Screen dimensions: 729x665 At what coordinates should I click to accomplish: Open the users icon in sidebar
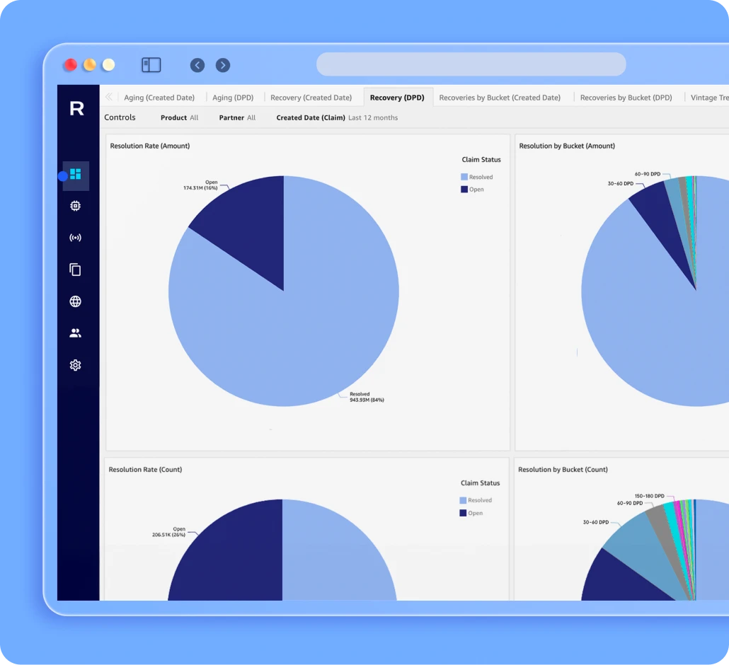76,333
